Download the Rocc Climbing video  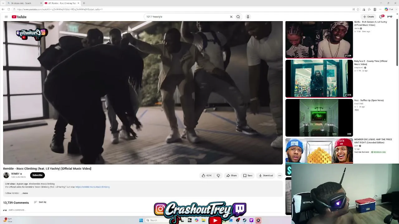pyautogui.click(x=266, y=175)
